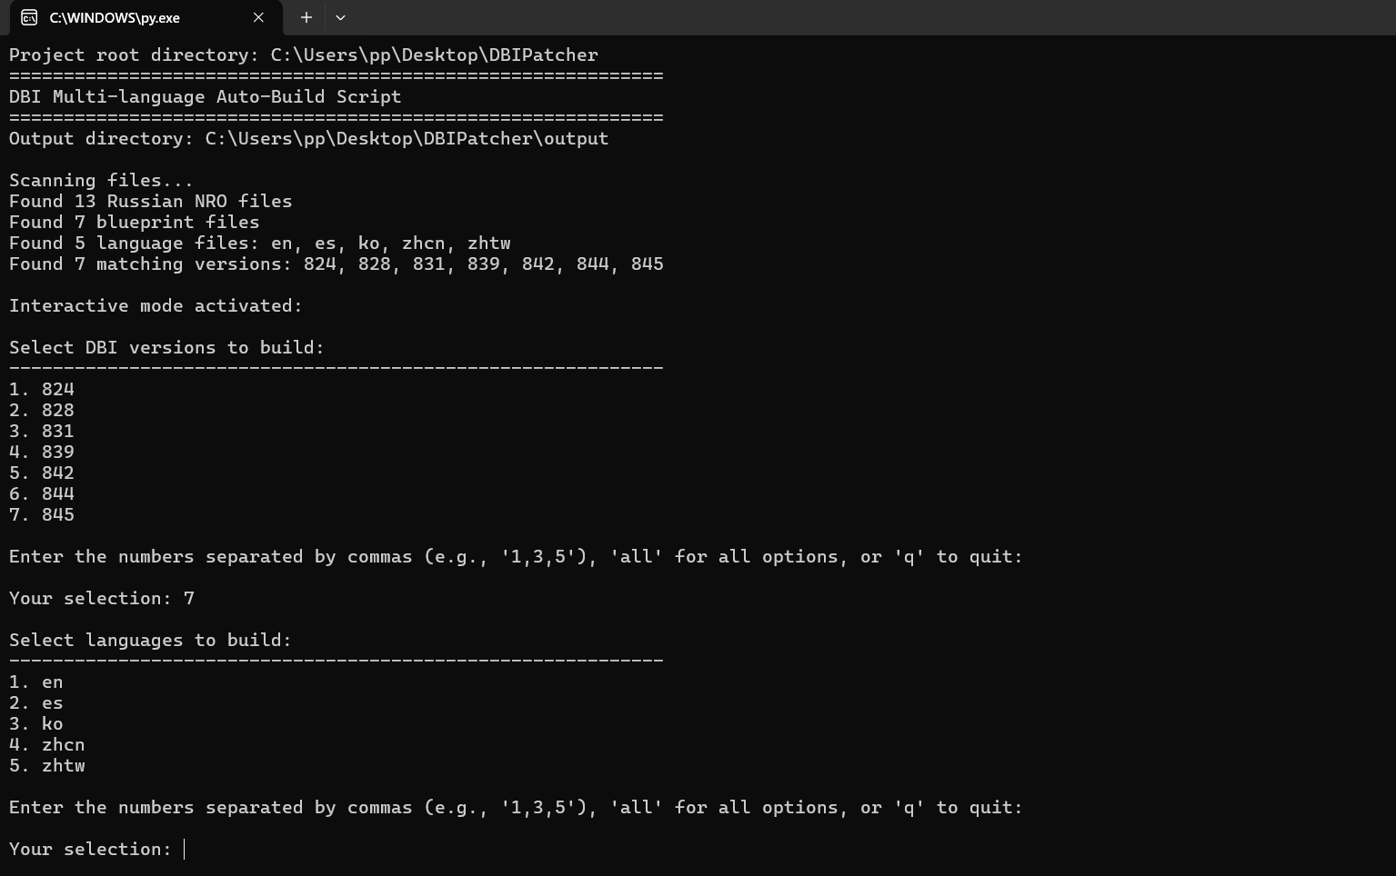
Task: Click language option '3. ko'
Action: click(x=36, y=723)
